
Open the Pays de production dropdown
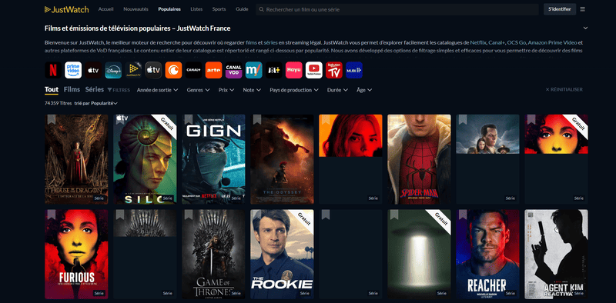(x=294, y=90)
